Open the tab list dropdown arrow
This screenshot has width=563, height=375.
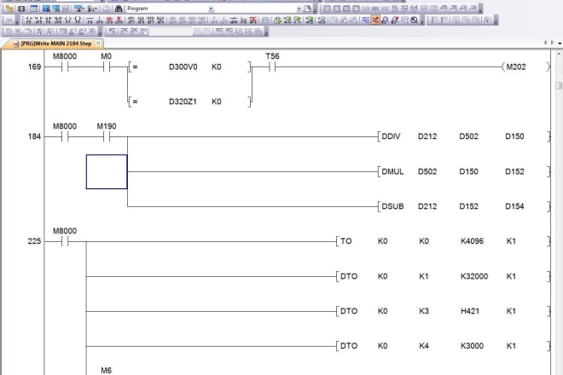pyautogui.click(x=560, y=43)
